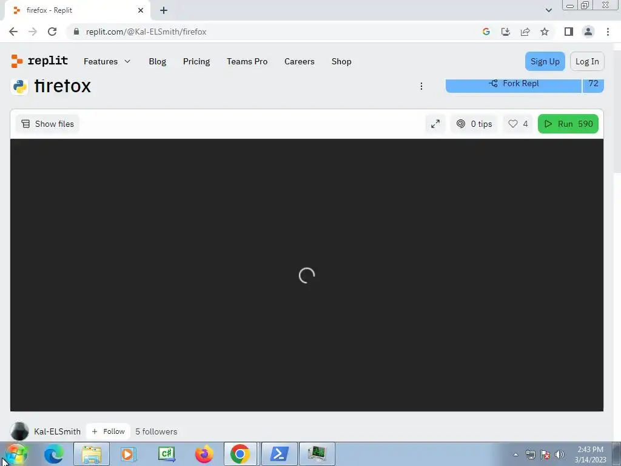Click the Google icon in address bar
Image resolution: width=621 pixels, height=466 pixels.
(486, 32)
